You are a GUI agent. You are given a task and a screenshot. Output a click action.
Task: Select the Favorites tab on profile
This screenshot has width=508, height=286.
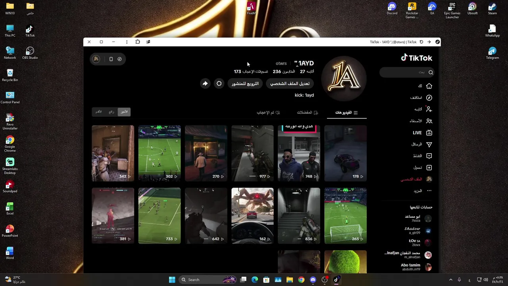(x=308, y=112)
